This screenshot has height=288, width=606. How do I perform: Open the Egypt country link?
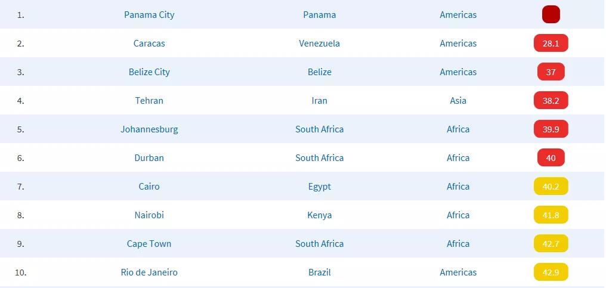[x=320, y=187]
